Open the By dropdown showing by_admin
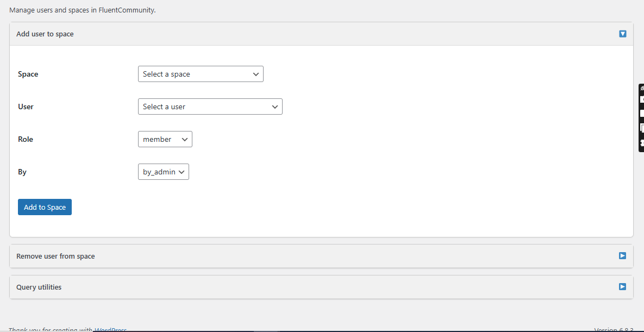The width and height of the screenshot is (644, 332). point(164,172)
